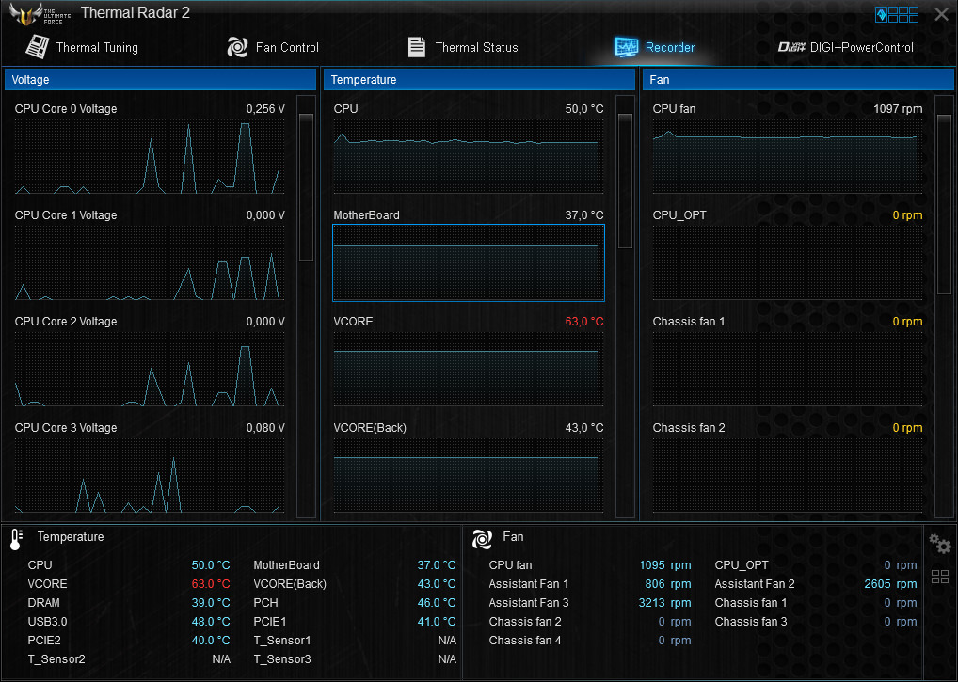The image size is (958, 682).
Task: Switch to the Thermal Tuning tab
Action: [82, 47]
